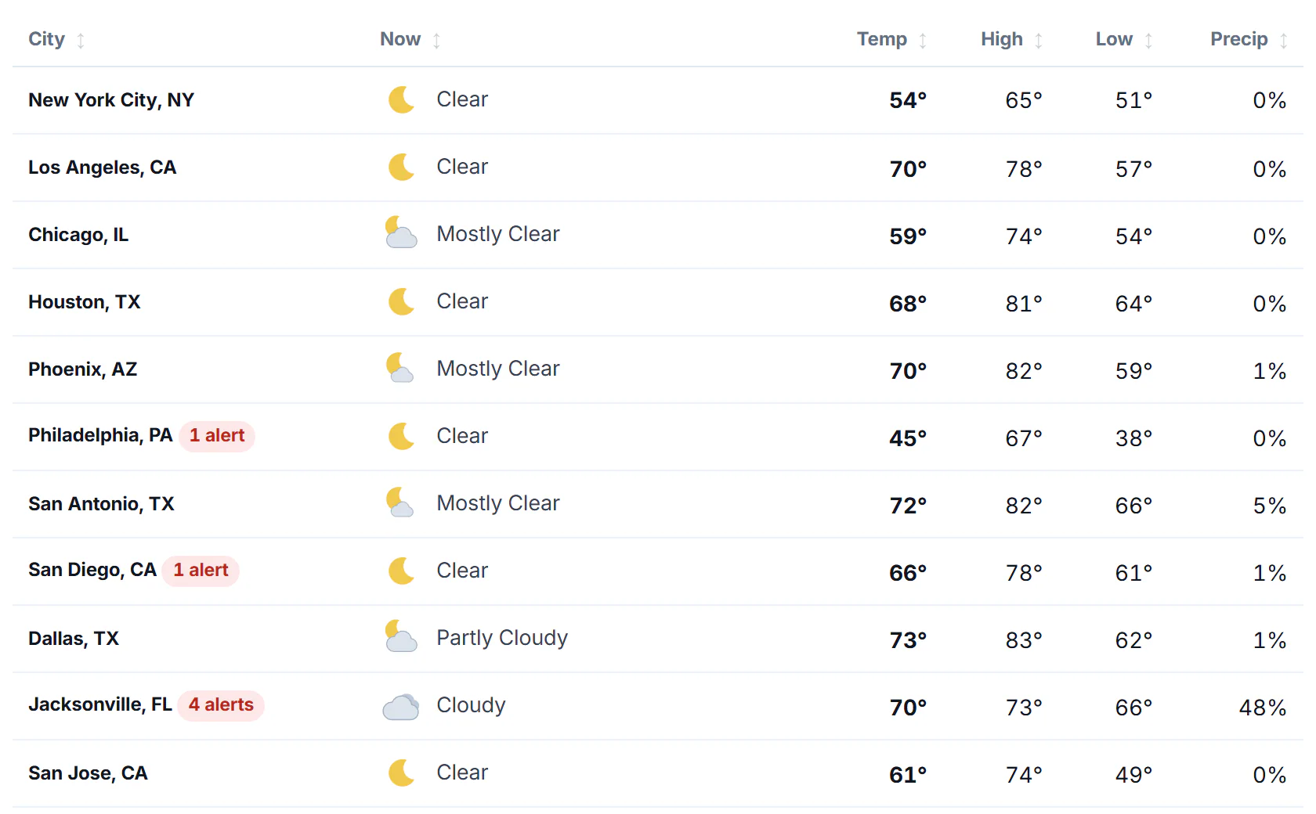Sort by the High temperature column
This screenshot has width=1316, height=814.
[1012, 39]
